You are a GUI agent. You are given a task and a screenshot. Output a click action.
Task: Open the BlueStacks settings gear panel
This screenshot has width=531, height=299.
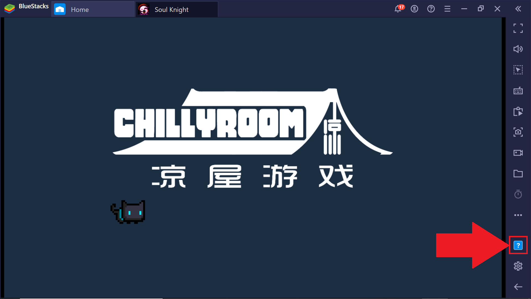tap(518, 266)
